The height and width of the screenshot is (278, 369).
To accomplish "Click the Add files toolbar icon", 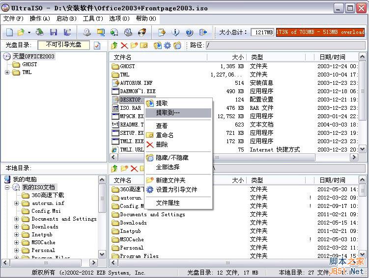I will click(162, 32).
